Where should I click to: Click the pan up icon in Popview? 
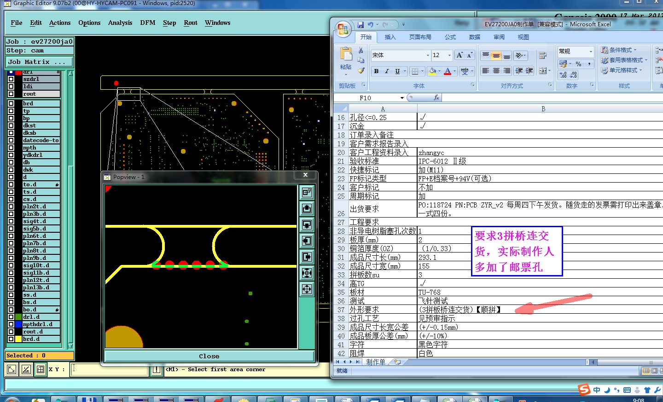pyautogui.click(x=307, y=209)
